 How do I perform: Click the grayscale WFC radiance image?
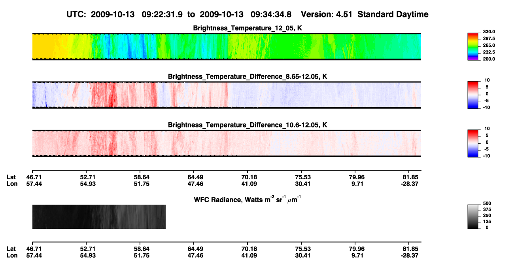(99, 217)
